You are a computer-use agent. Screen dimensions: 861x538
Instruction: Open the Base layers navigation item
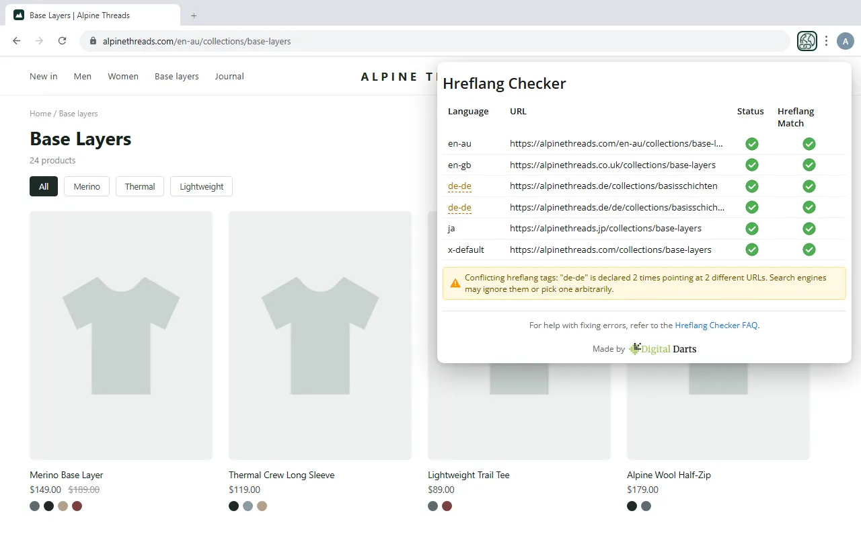pos(177,76)
